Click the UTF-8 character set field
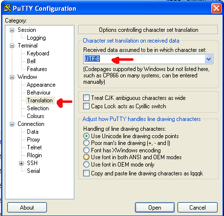224x216 pixels. coord(144,59)
